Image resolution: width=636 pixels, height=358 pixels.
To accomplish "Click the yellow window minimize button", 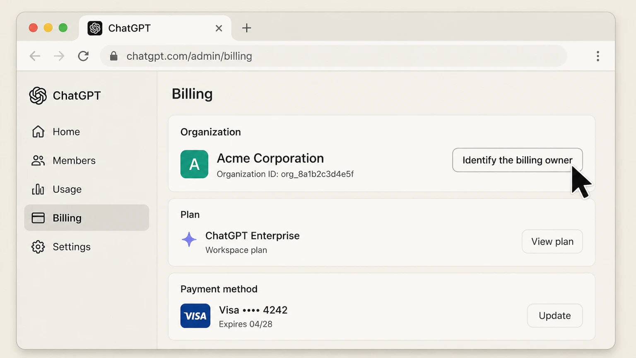I will 48,28.
